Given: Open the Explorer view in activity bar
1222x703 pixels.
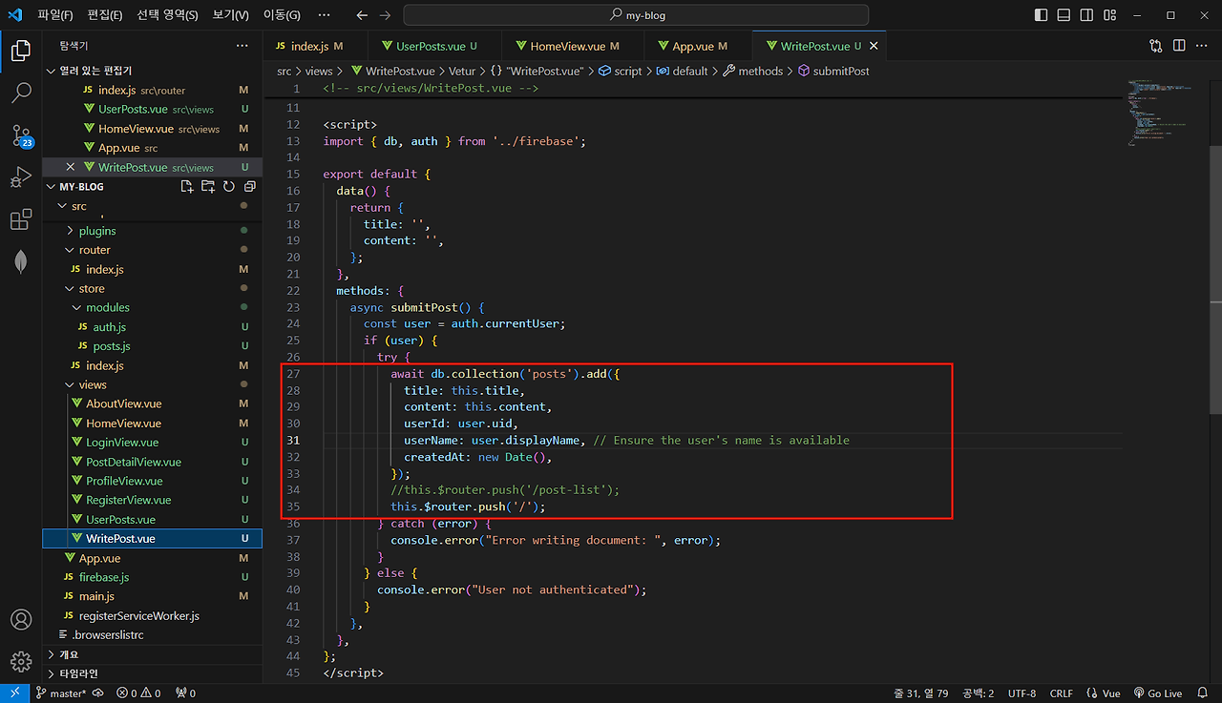Looking at the screenshot, I should pos(21,50).
